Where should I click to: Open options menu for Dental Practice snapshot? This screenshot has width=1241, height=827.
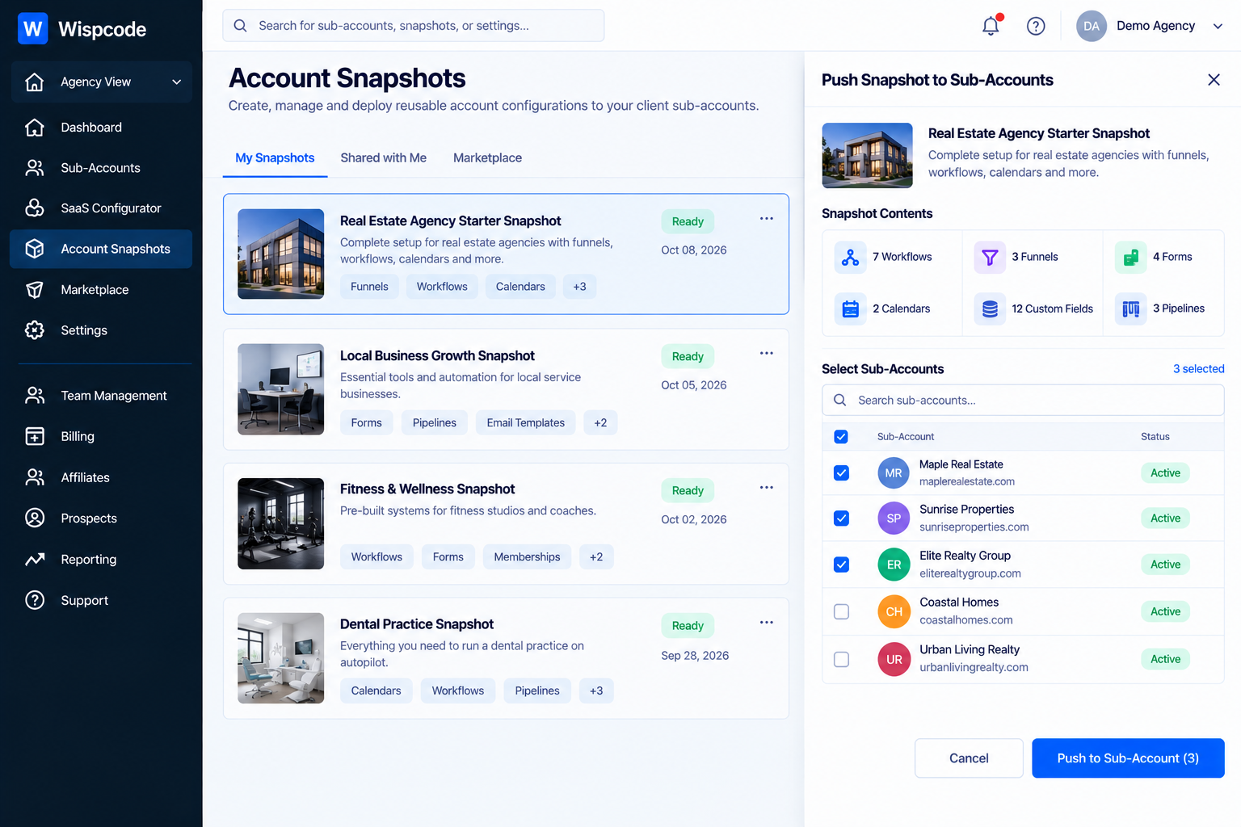coord(767,623)
